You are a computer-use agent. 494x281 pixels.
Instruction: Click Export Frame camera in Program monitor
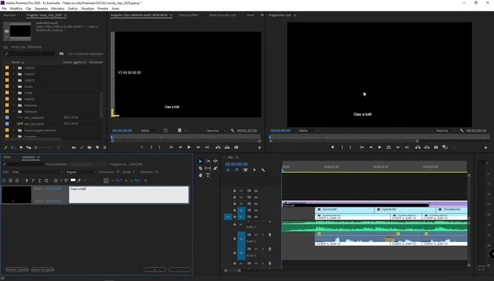(x=436, y=147)
